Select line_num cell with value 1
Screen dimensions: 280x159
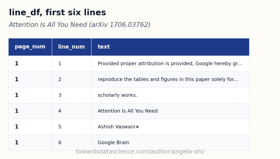click(x=72, y=64)
